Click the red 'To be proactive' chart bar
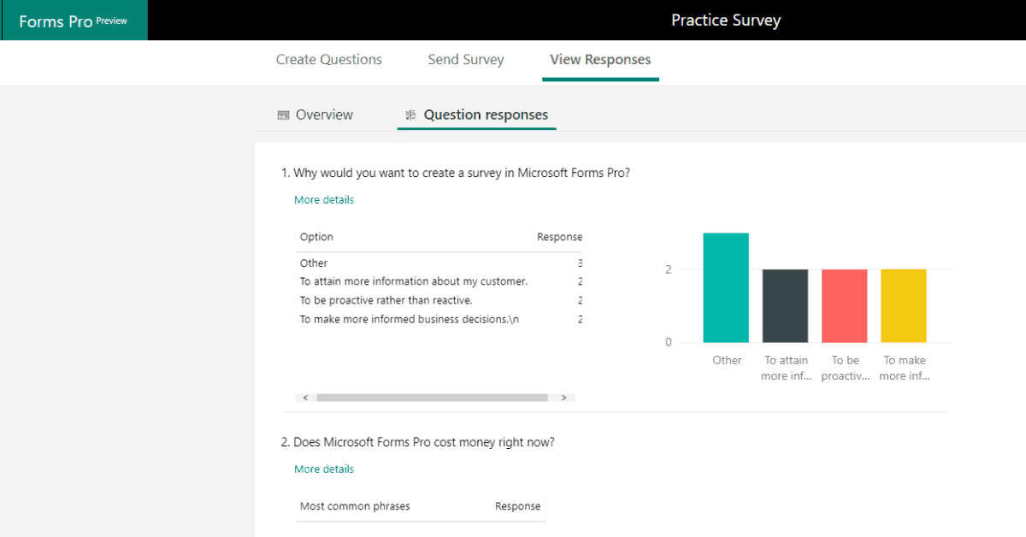Viewport: 1026px width, 537px height. pos(845,306)
